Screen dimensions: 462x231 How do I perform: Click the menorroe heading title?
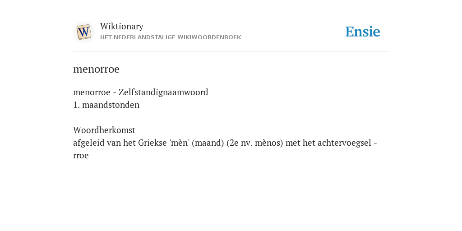(x=97, y=69)
